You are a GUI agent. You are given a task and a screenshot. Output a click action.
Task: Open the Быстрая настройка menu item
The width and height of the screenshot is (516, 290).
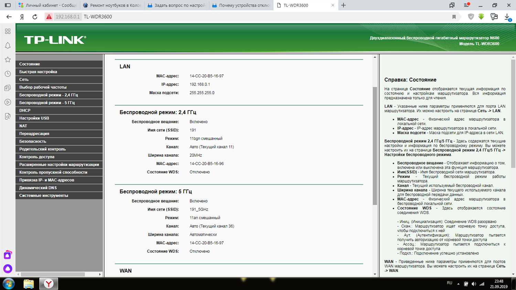click(x=59, y=72)
